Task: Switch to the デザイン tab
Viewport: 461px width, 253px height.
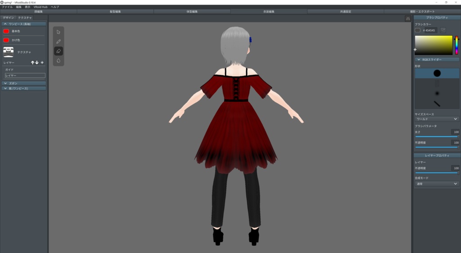Action: tap(8, 18)
